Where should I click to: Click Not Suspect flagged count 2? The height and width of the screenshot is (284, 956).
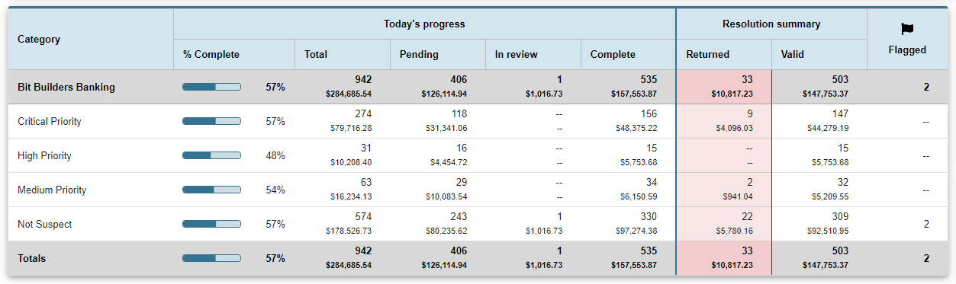pos(926,225)
